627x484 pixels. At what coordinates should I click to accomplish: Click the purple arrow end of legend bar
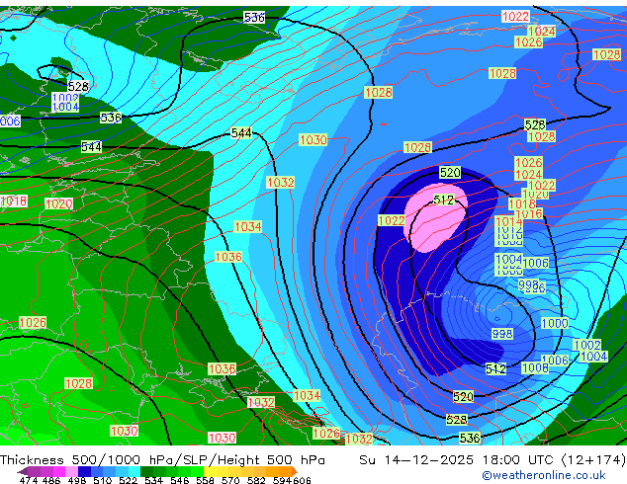point(22,471)
